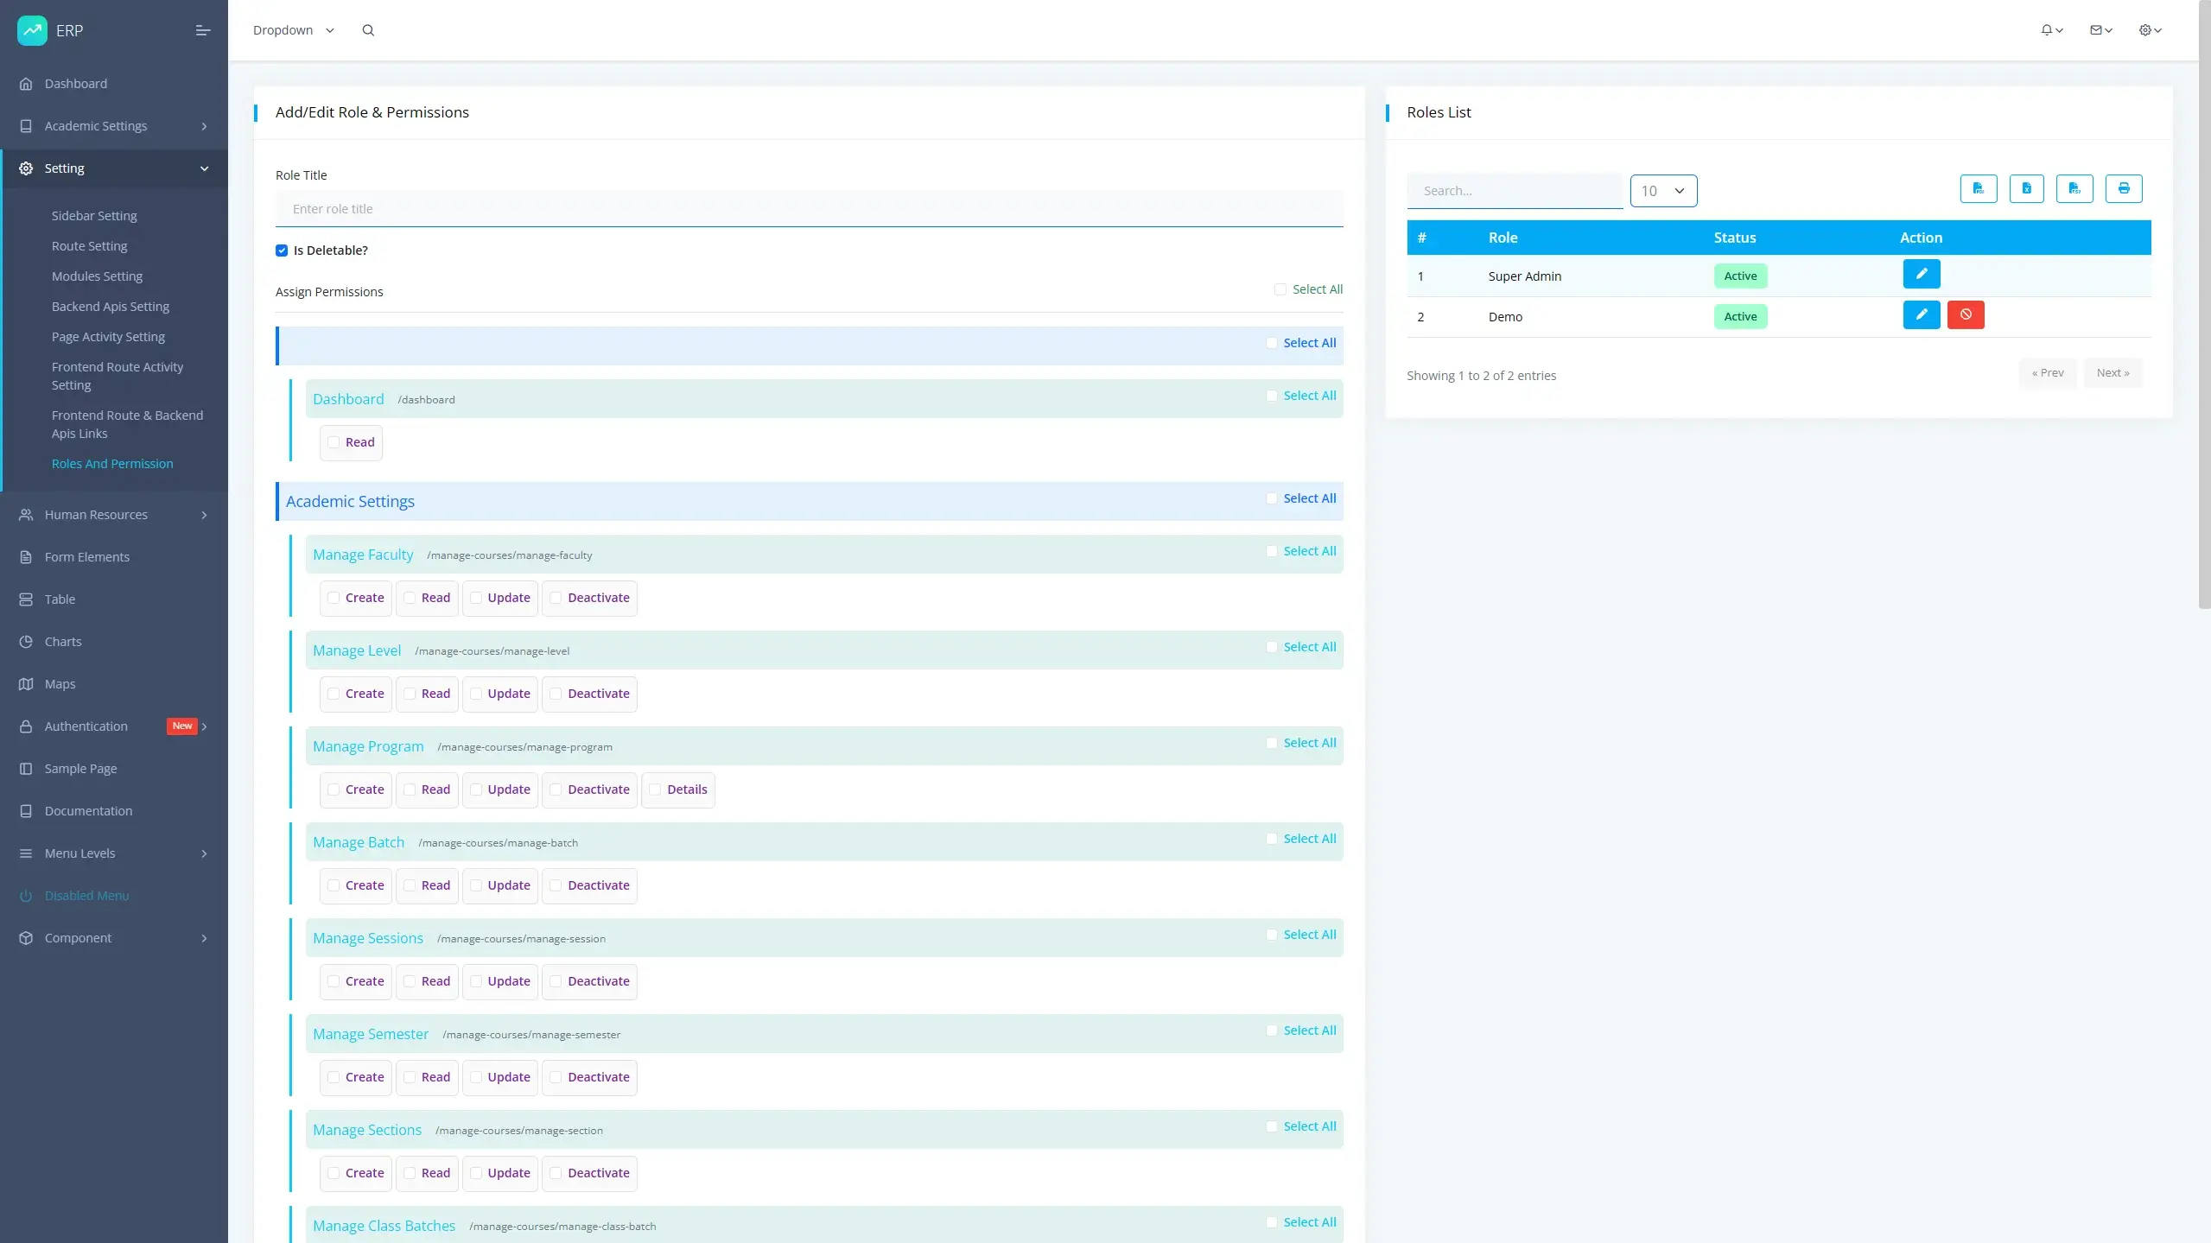Enable Read permission for Dashboard
This screenshot has height=1243, width=2211.
[334, 442]
